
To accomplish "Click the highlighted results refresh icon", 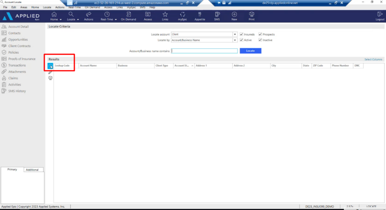I will [x=50, y=66].
